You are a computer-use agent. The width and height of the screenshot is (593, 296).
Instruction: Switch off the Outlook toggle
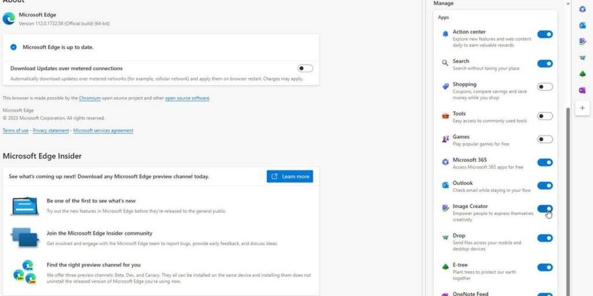[545, 185]
